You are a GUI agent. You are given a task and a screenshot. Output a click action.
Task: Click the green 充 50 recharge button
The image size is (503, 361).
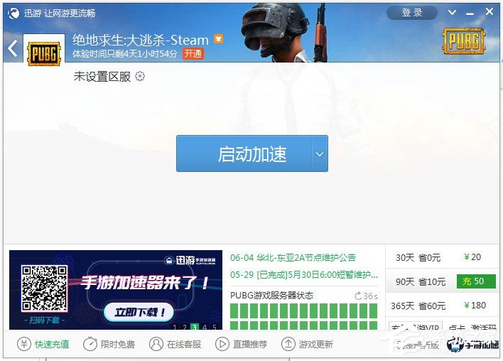(476, 281)
